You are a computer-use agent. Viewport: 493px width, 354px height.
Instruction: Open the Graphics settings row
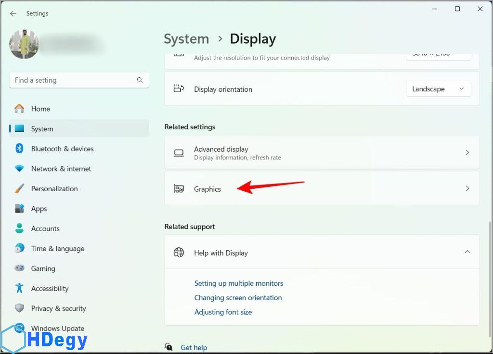322,189
